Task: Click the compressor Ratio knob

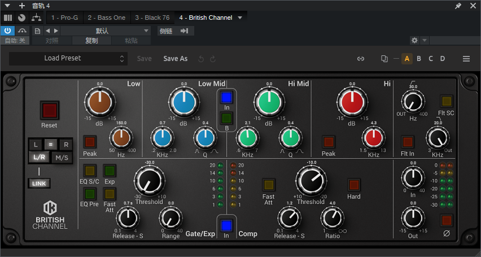Action: click(332, 217)
